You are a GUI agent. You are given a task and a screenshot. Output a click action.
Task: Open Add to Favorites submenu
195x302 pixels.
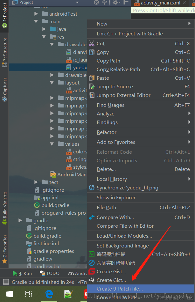coord(141,142)
